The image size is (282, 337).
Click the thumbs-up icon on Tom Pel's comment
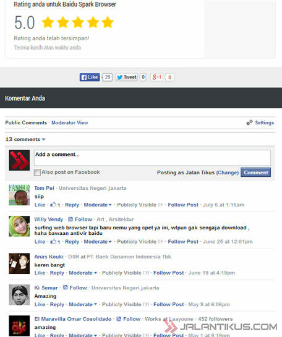coord(53,205)
